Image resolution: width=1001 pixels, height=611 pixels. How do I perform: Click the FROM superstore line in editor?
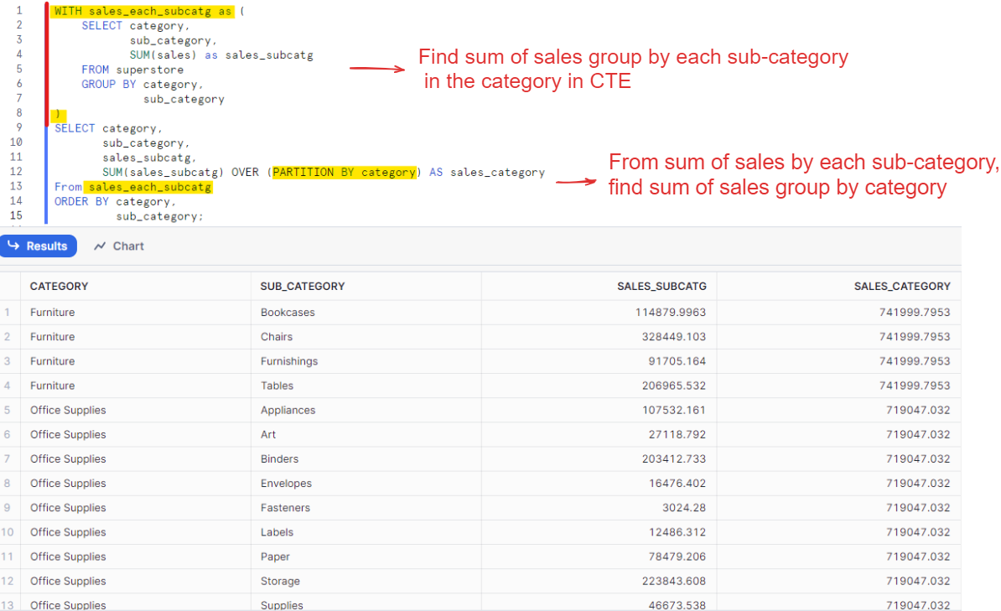coord(132,70)
